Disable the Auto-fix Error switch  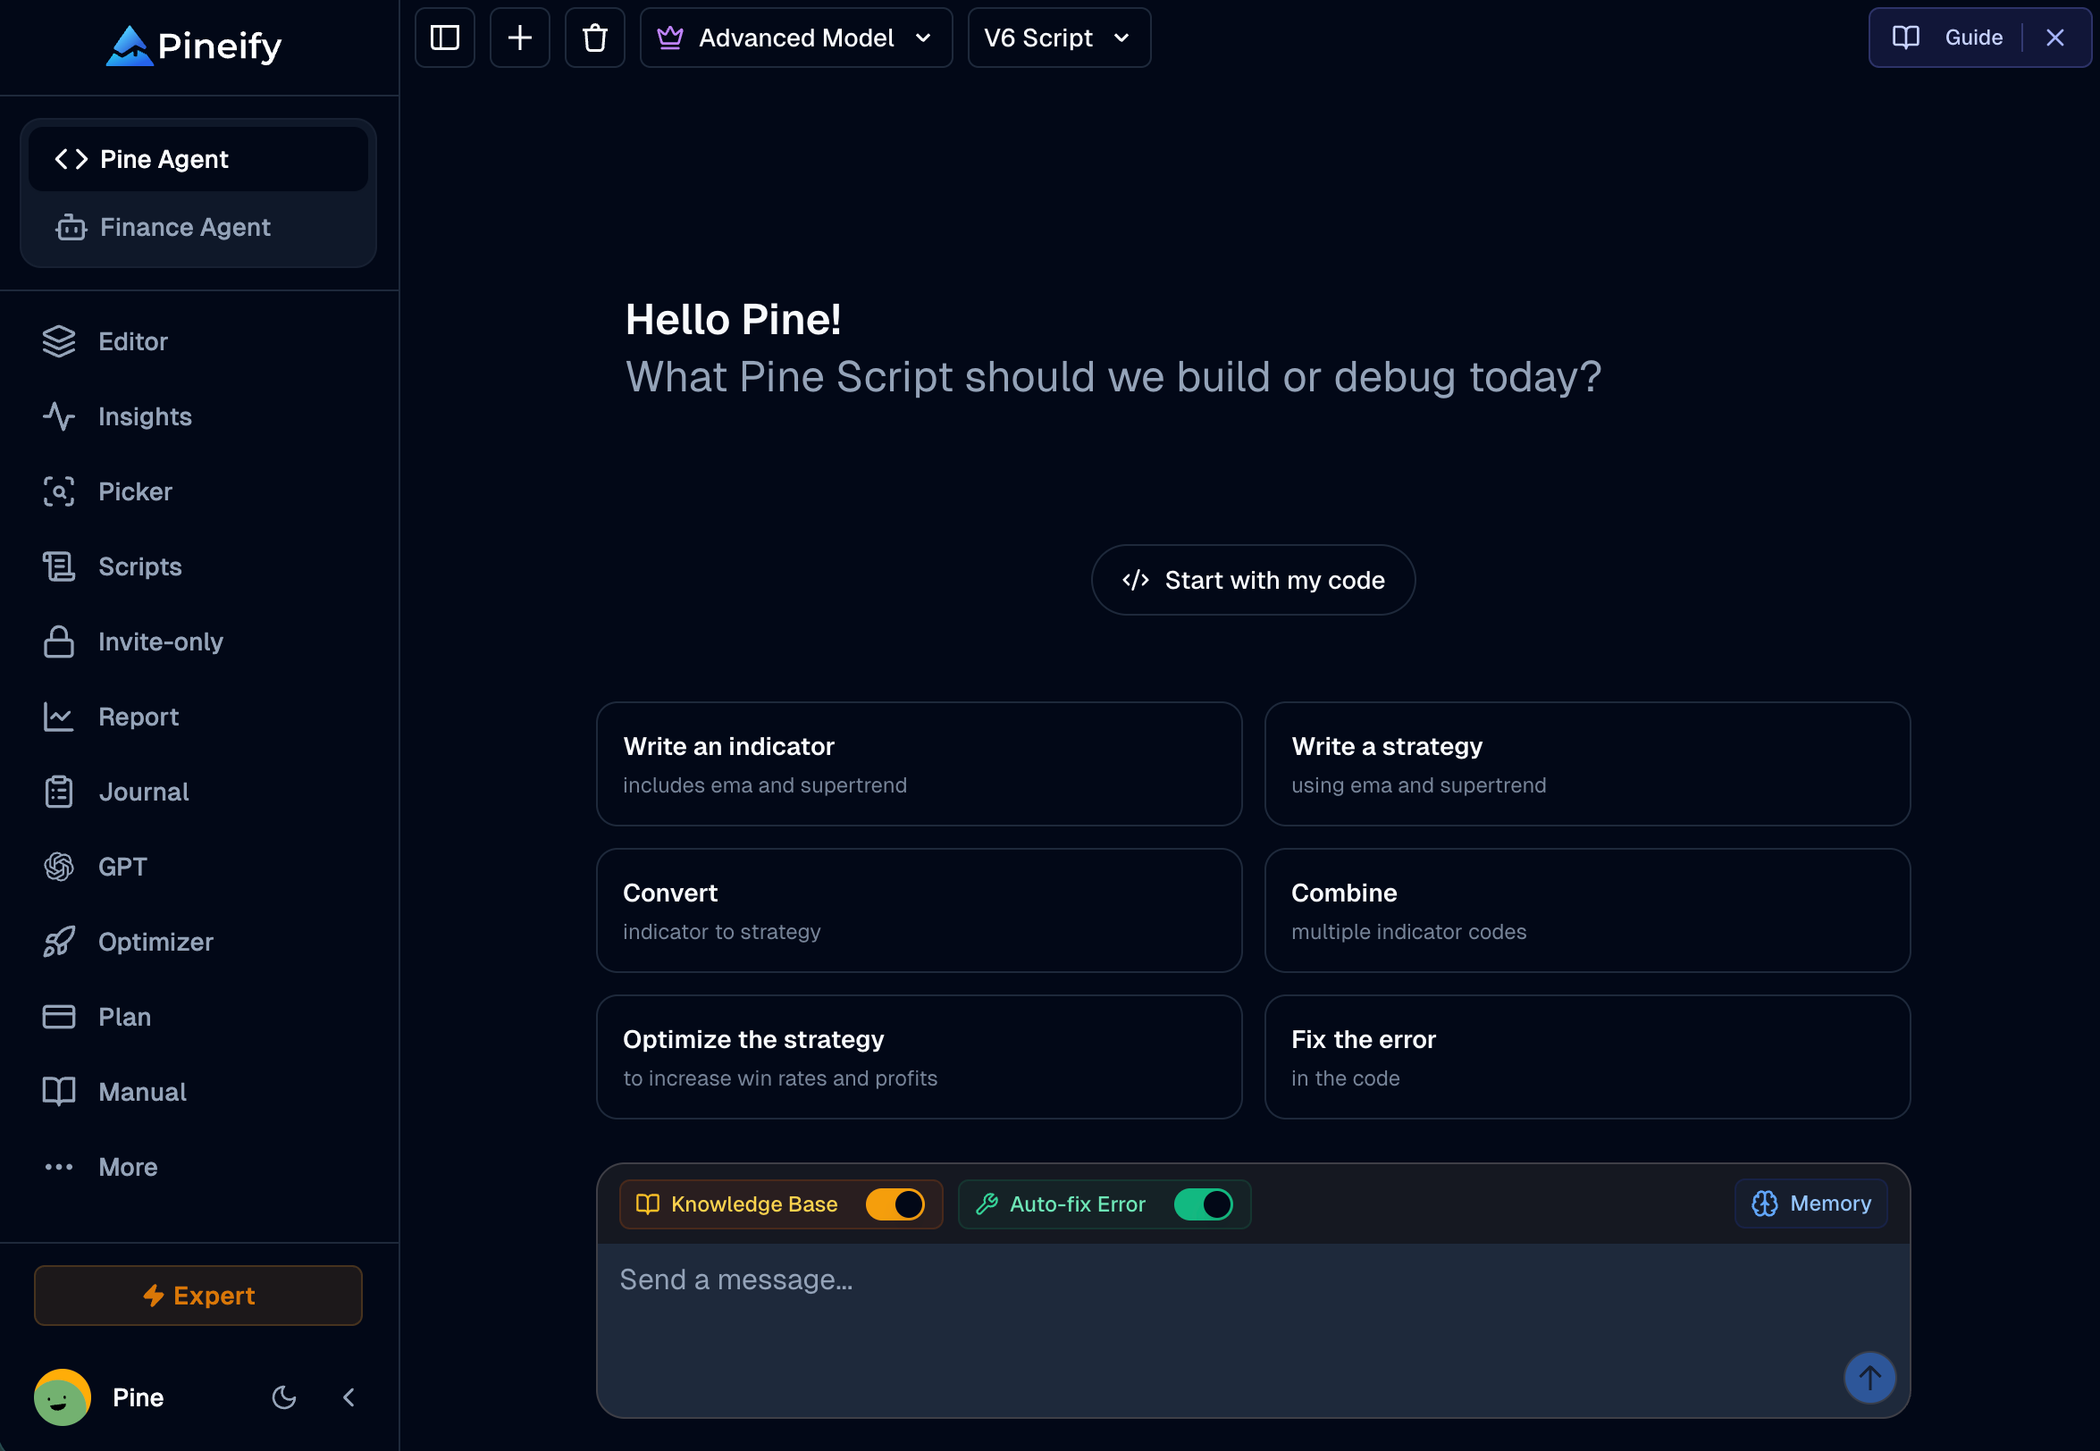[x=1203, y=1204]
